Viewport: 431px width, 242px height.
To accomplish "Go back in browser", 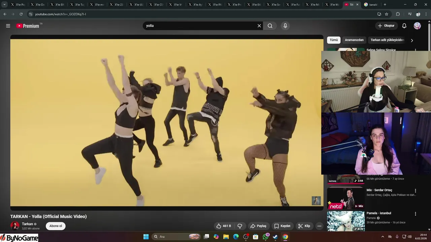I will 5,14.
